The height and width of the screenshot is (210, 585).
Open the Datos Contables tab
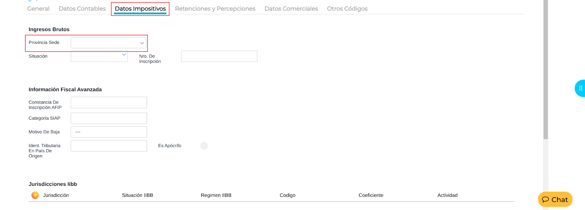82,8
